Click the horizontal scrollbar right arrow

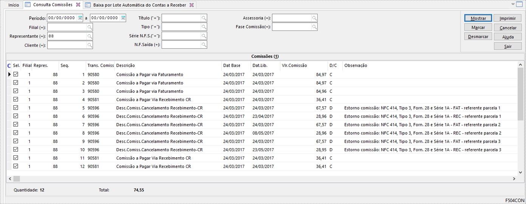tap(514, 178)
